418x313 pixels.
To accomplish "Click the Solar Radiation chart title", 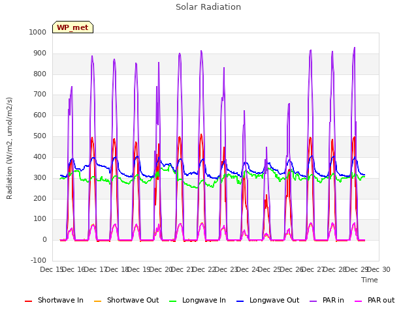I will click(x=208, y=7).
